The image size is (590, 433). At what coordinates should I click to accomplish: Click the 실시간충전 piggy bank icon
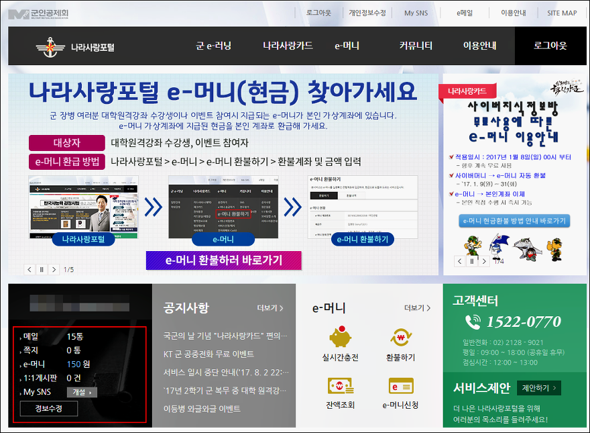tap(340, 336)
